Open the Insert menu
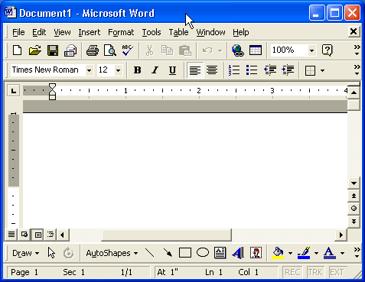 point(90,32)
